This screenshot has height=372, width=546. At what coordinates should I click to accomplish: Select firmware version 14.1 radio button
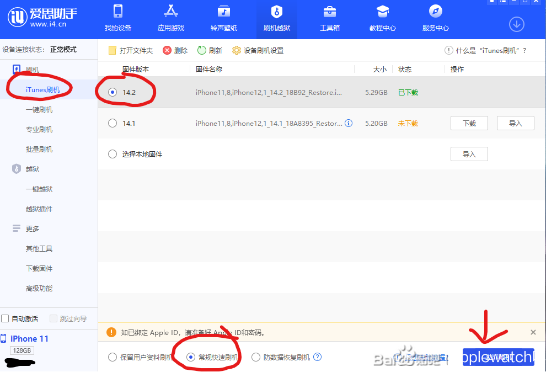point(113,123)
